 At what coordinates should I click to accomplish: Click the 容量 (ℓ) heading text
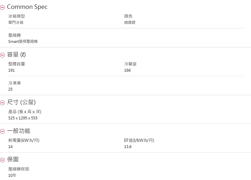point(16,55)
